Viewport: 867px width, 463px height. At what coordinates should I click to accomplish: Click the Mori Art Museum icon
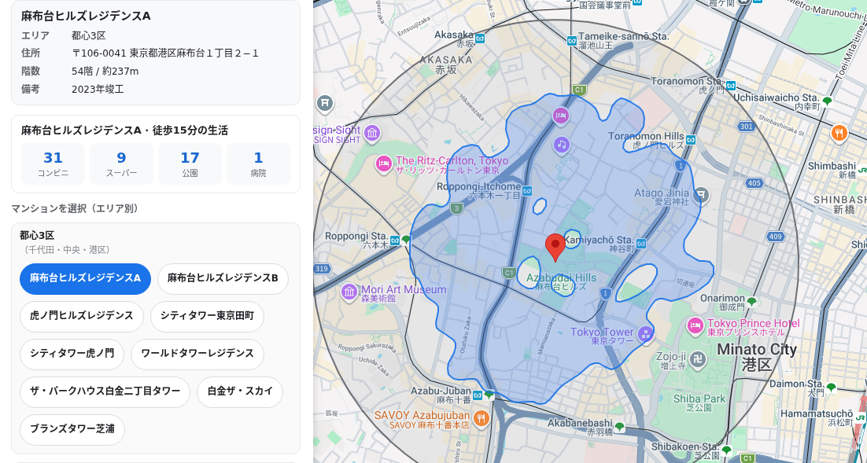(x=349, y=292)
